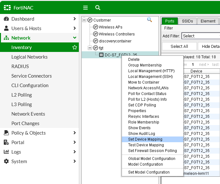Switch to the Ports tab
This screenshot has height=184, width=220.
click(x=170, y=21)
